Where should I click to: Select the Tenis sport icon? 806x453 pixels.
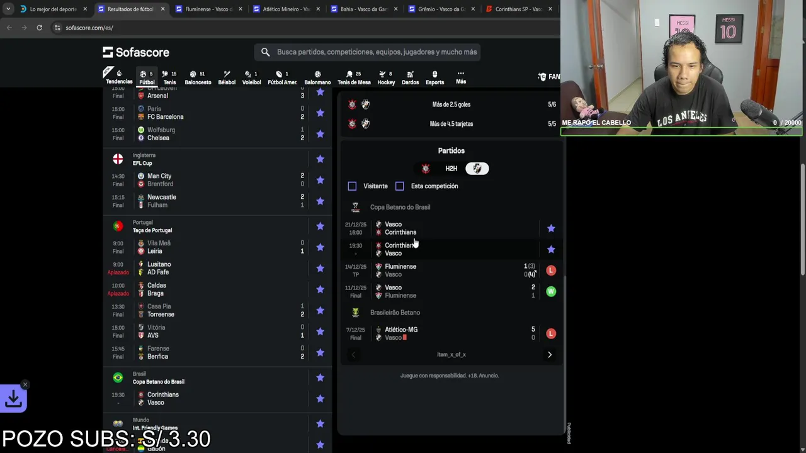tap(169, 77)
